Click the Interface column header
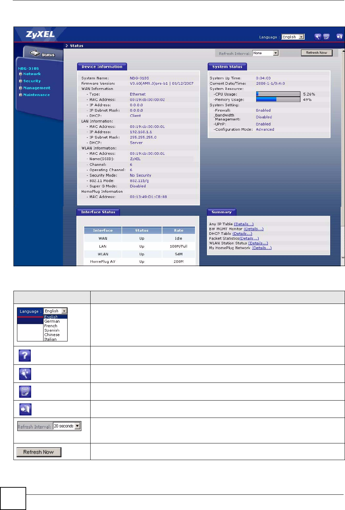The image size is (345, 510). (103, 231)
